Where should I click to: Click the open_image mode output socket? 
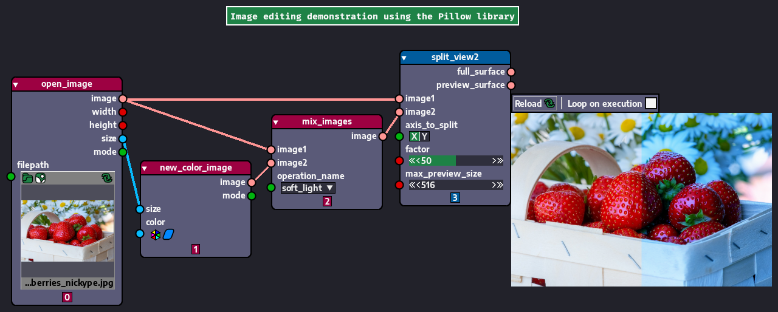pos(123,152)
